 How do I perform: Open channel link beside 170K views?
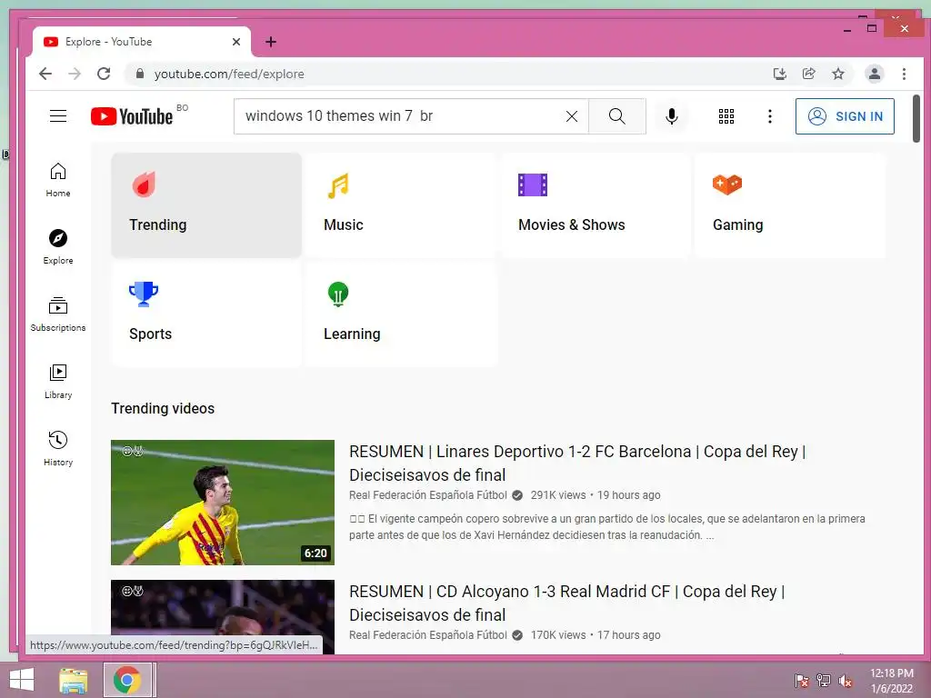428,635
